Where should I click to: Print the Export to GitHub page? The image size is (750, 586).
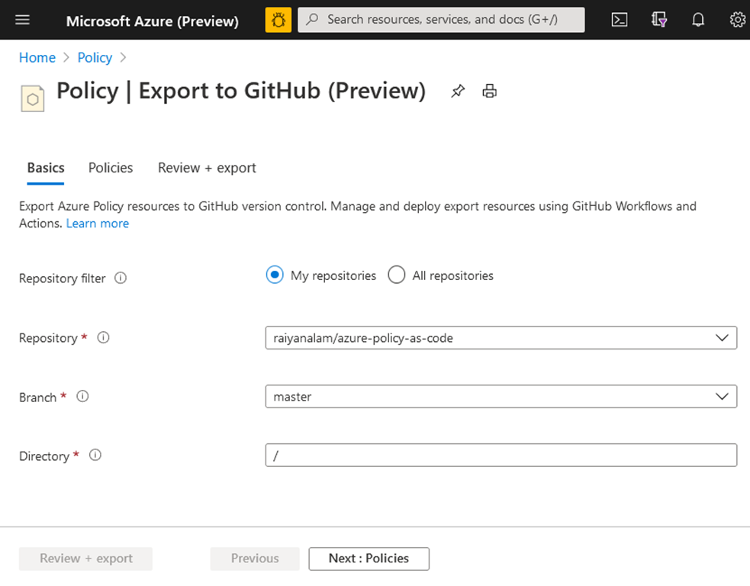[x=489, y=91]
